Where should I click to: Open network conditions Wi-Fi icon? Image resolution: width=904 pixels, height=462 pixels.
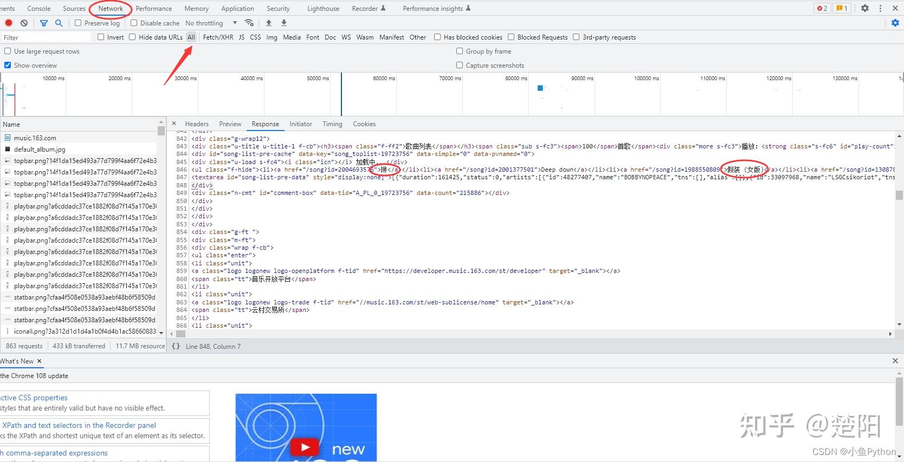click(x=249, y=23)
